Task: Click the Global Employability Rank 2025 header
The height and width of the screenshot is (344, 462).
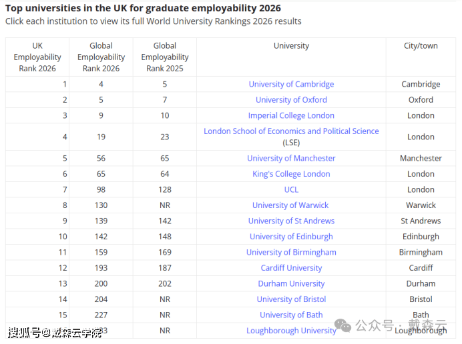Action: point(165,57)
